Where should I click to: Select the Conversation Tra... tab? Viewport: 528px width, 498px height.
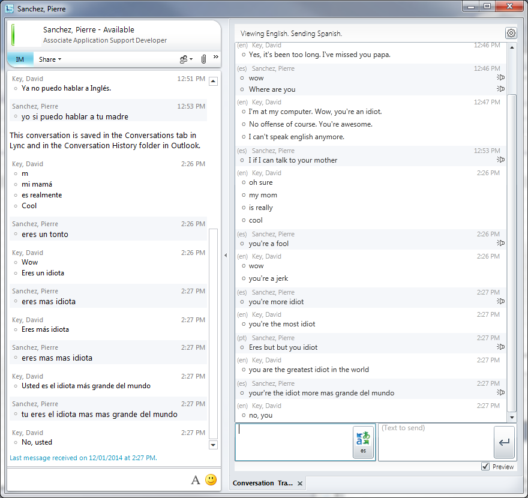(x=263, y=483)
